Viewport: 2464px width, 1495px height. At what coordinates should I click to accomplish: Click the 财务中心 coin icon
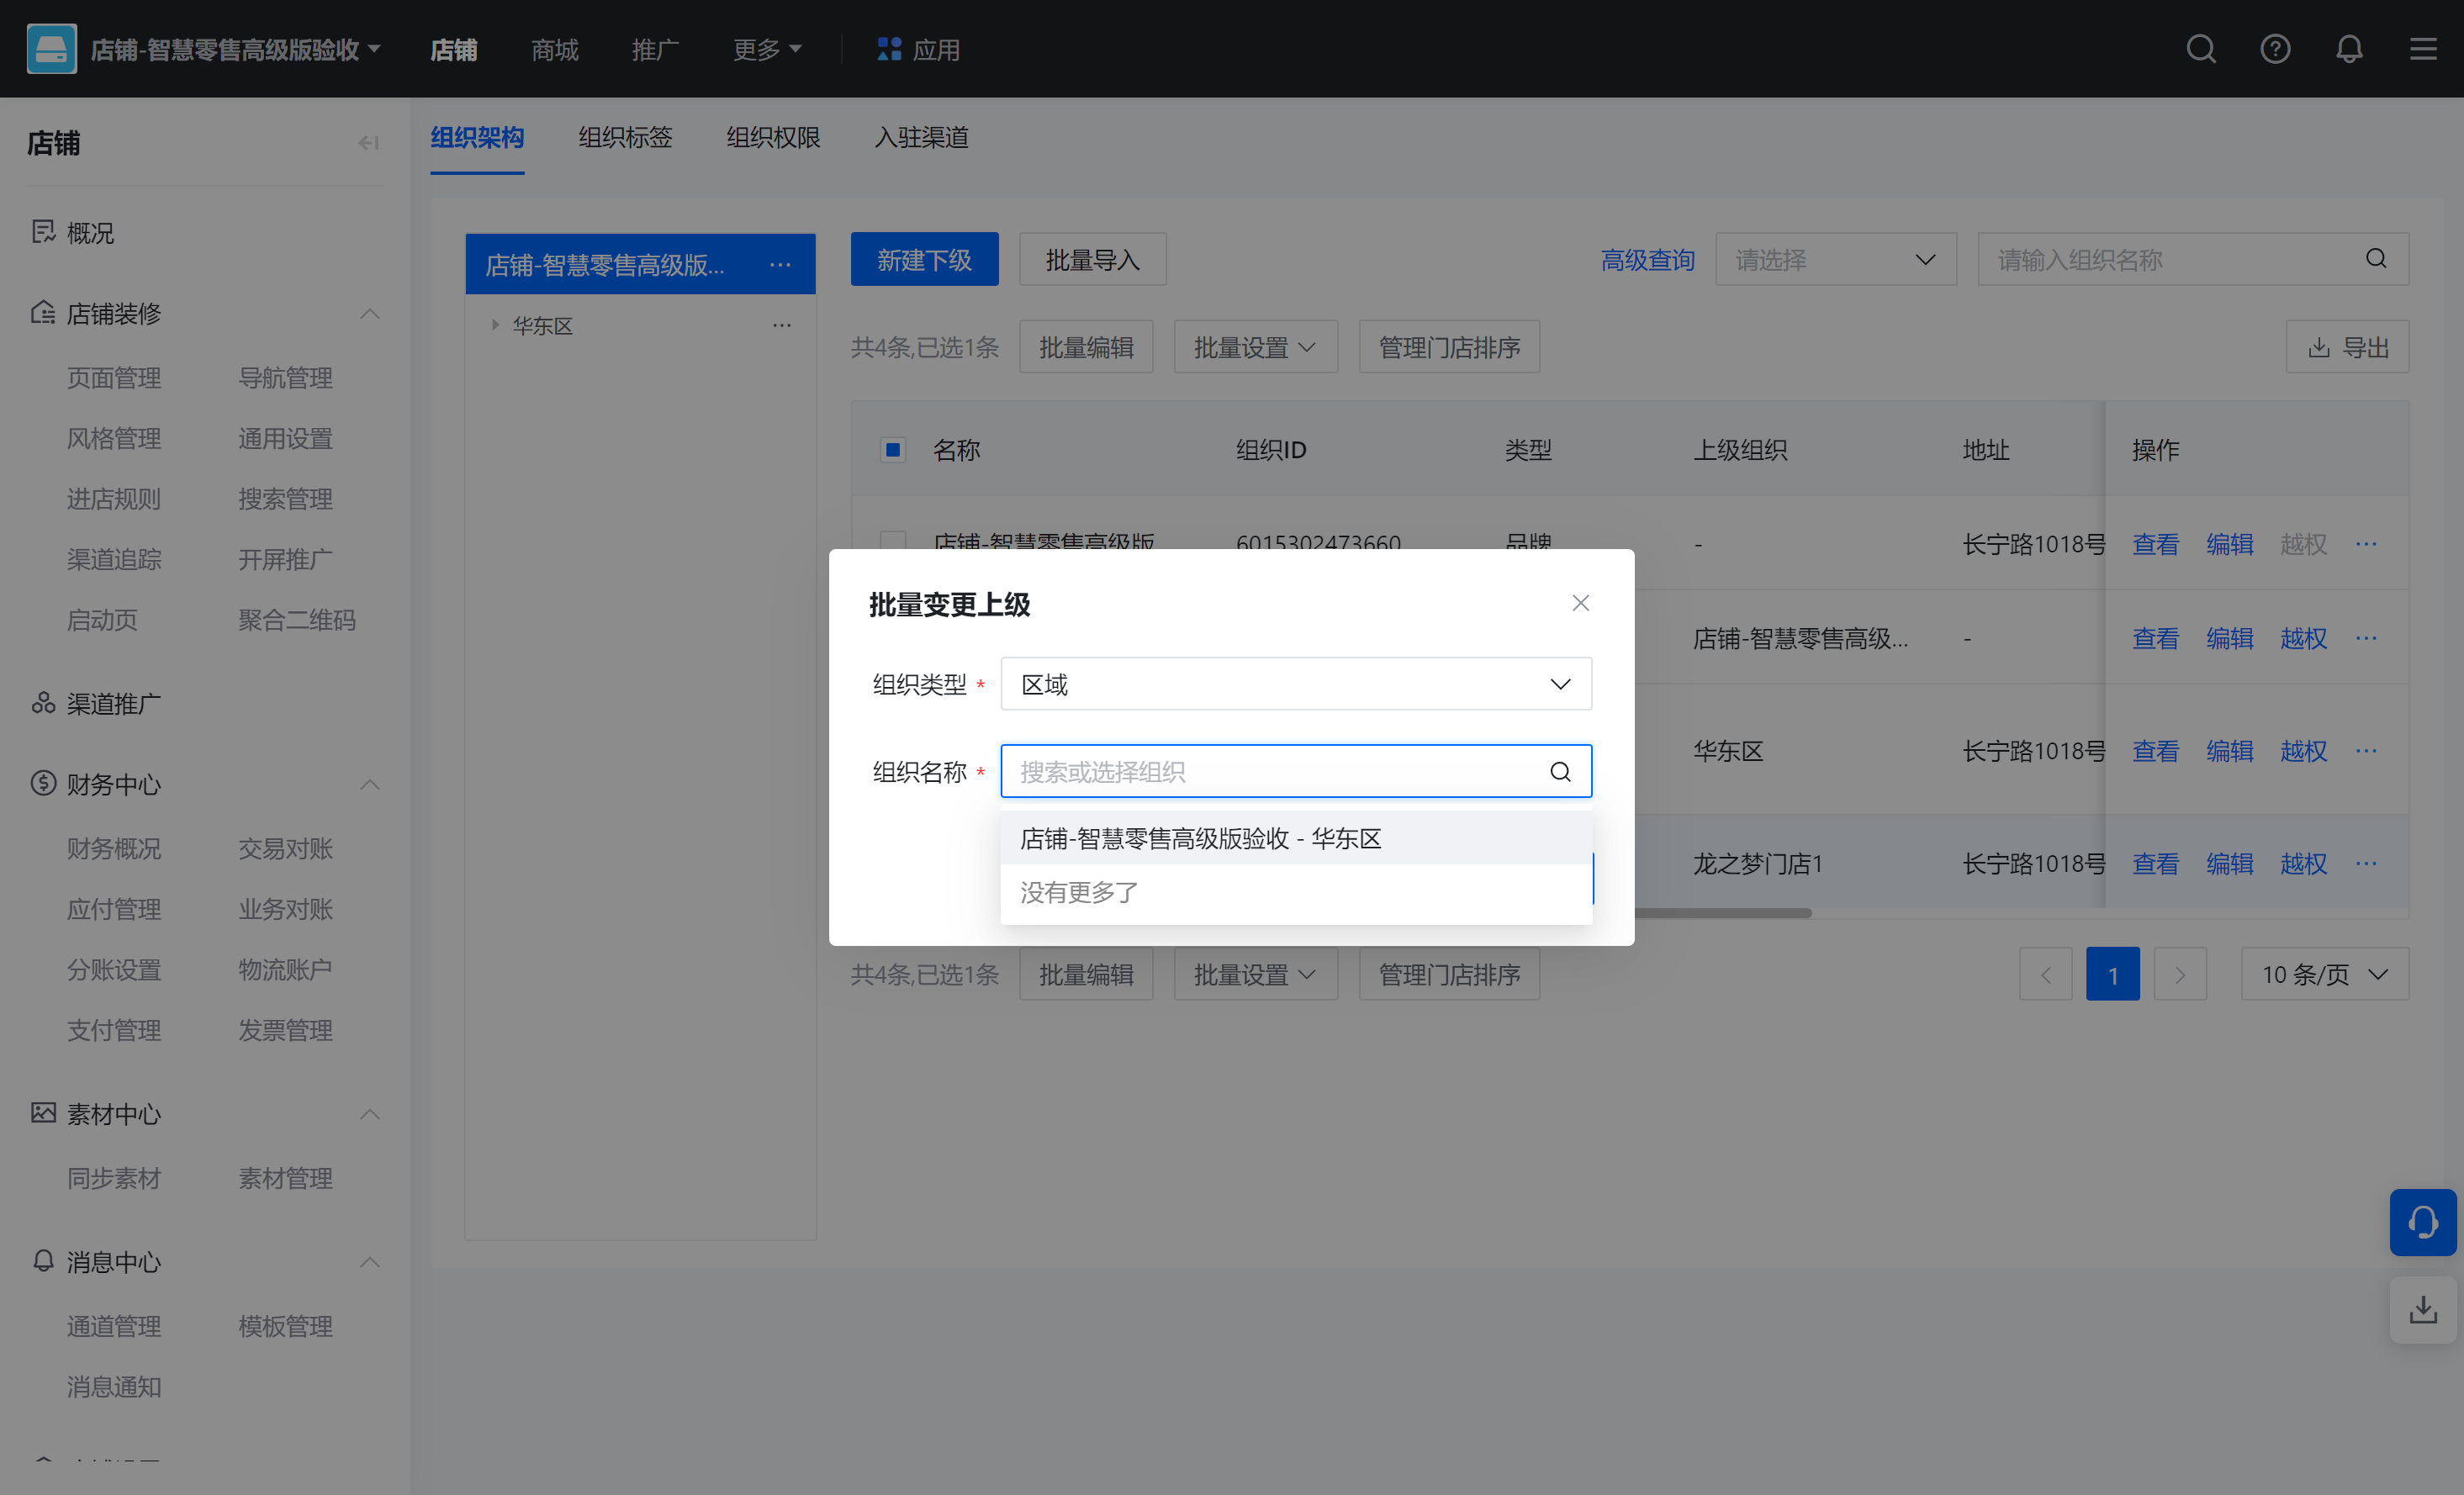click(43, 783)
